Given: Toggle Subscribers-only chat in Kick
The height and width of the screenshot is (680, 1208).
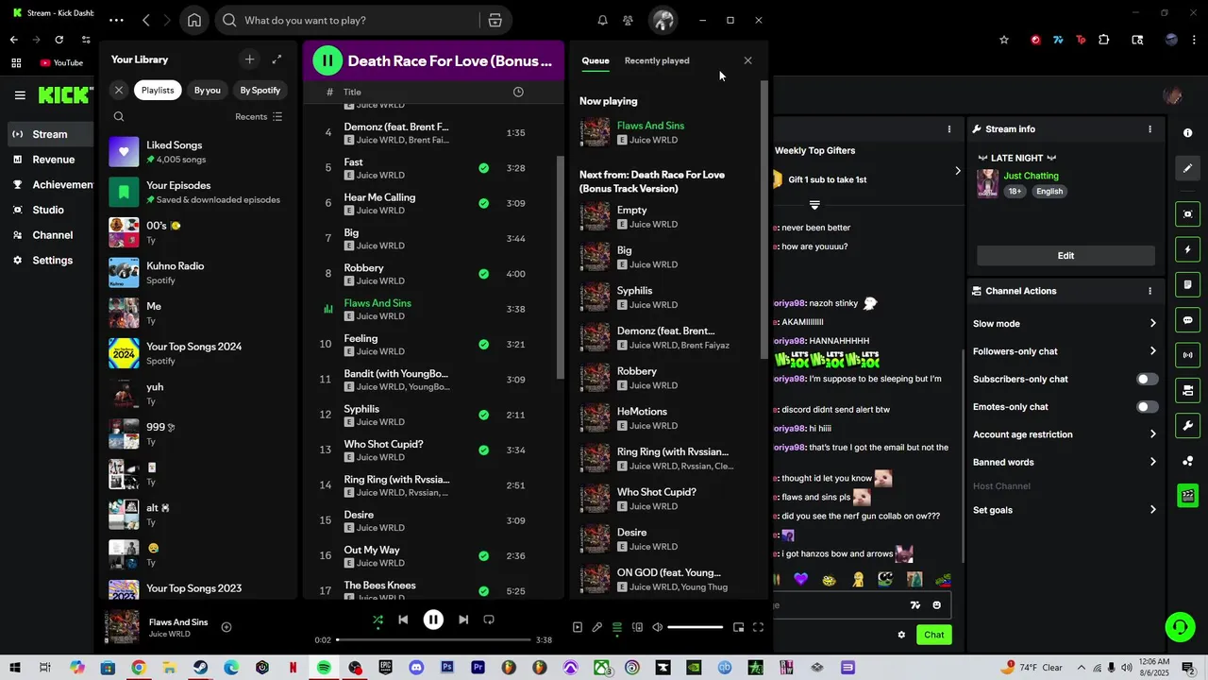Looking at the screenshot, I should point(1147,379).
